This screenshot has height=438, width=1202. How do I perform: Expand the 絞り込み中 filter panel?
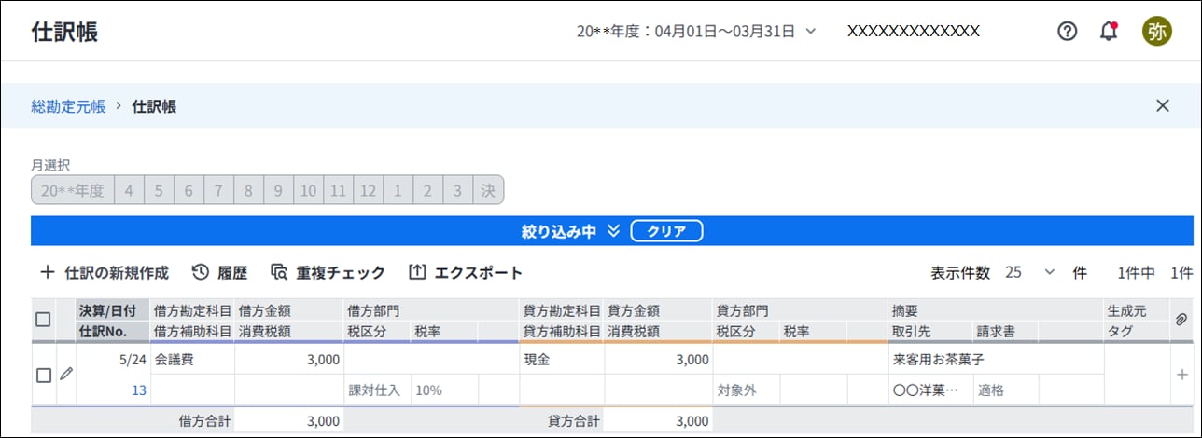pos(570,231)
